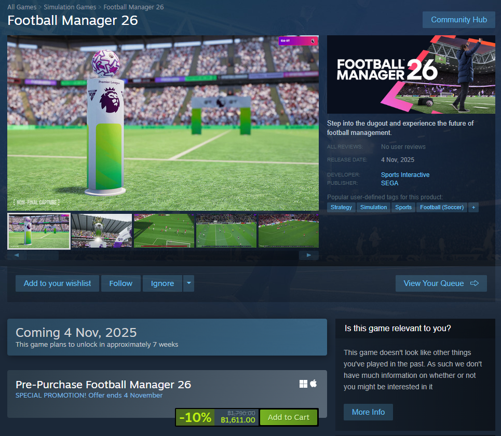The image size is (501, 436).
Task: Click the Windows platform icon
Action: (x=303, y=384)
